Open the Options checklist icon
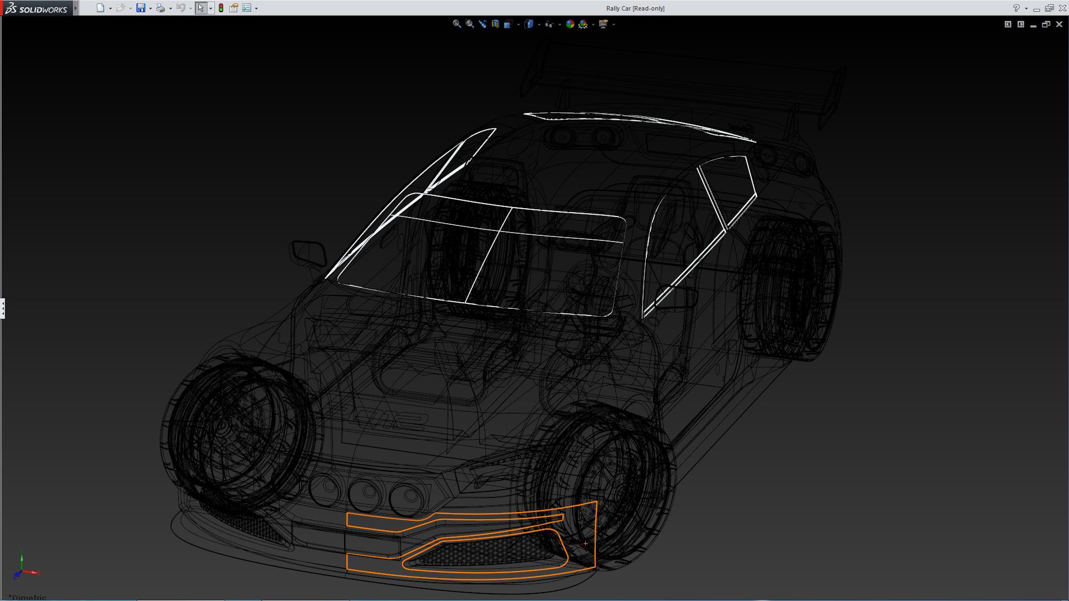Image resolution: width=1069 pixels, height=601 pixels. pyautogui.click(x=247, y=8)
